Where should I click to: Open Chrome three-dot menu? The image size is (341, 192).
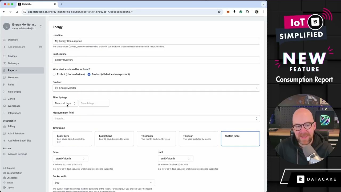(263, 12)
